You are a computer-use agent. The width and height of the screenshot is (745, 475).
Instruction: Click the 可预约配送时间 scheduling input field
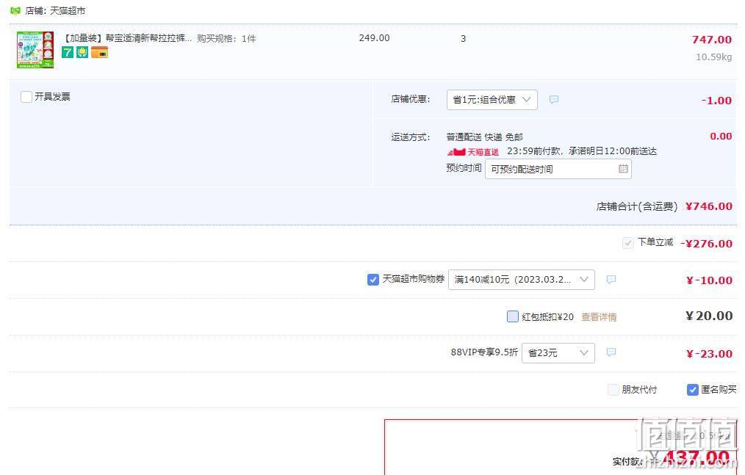[558, 169]
